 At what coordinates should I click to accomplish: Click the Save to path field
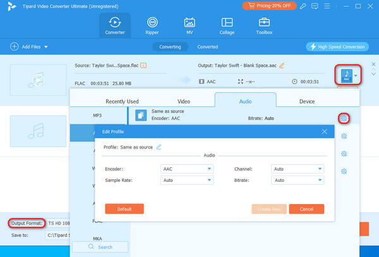tap(58, 235)
